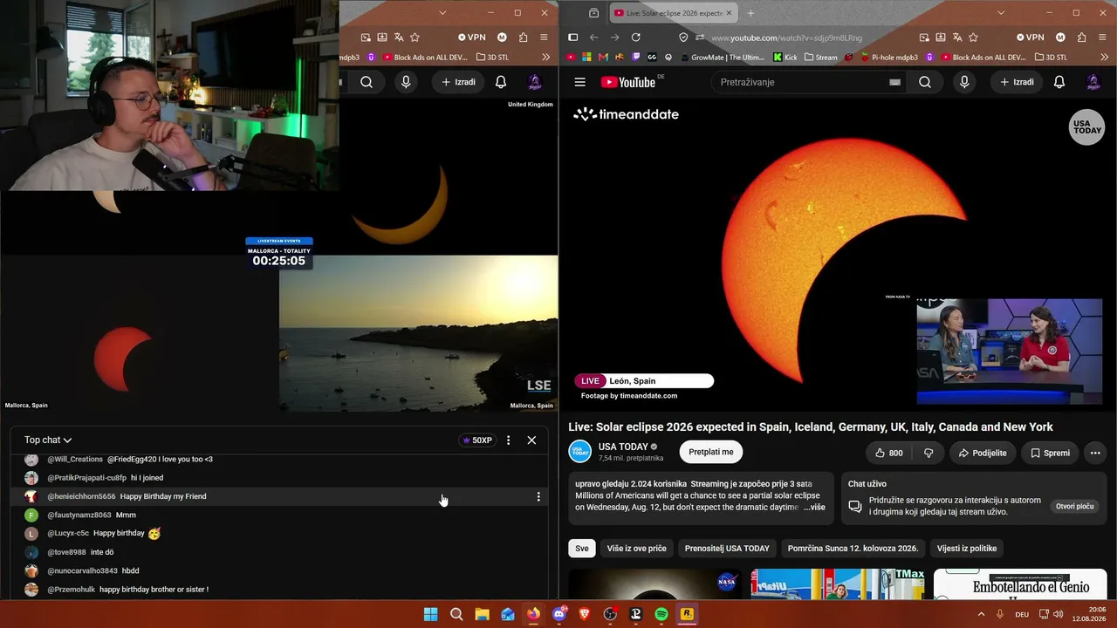The width and height of the screenshot is (1117, 628).
Task: Go to YouTube home via logo
Action: [x=627, y=82]
